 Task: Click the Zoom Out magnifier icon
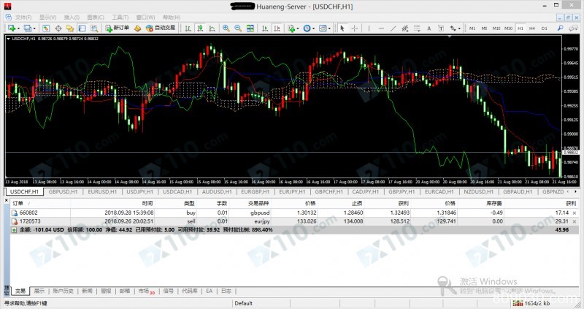238,28
